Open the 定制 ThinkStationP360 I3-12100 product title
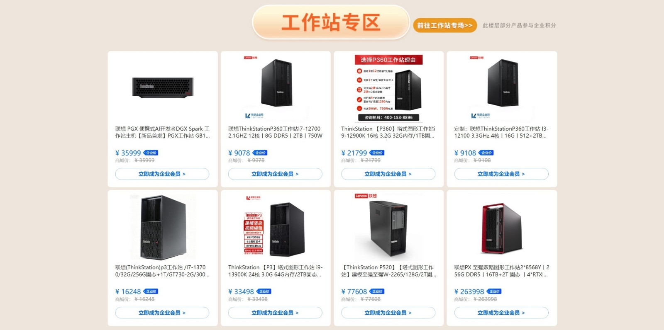 (501, 132)
